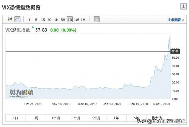The image size is (189, 127).
Task: Select the 1日 range tab
Action: point(15,118)
